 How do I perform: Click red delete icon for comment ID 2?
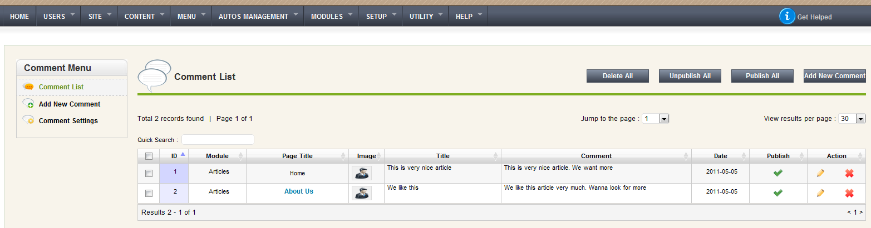[x=849, y=193]
